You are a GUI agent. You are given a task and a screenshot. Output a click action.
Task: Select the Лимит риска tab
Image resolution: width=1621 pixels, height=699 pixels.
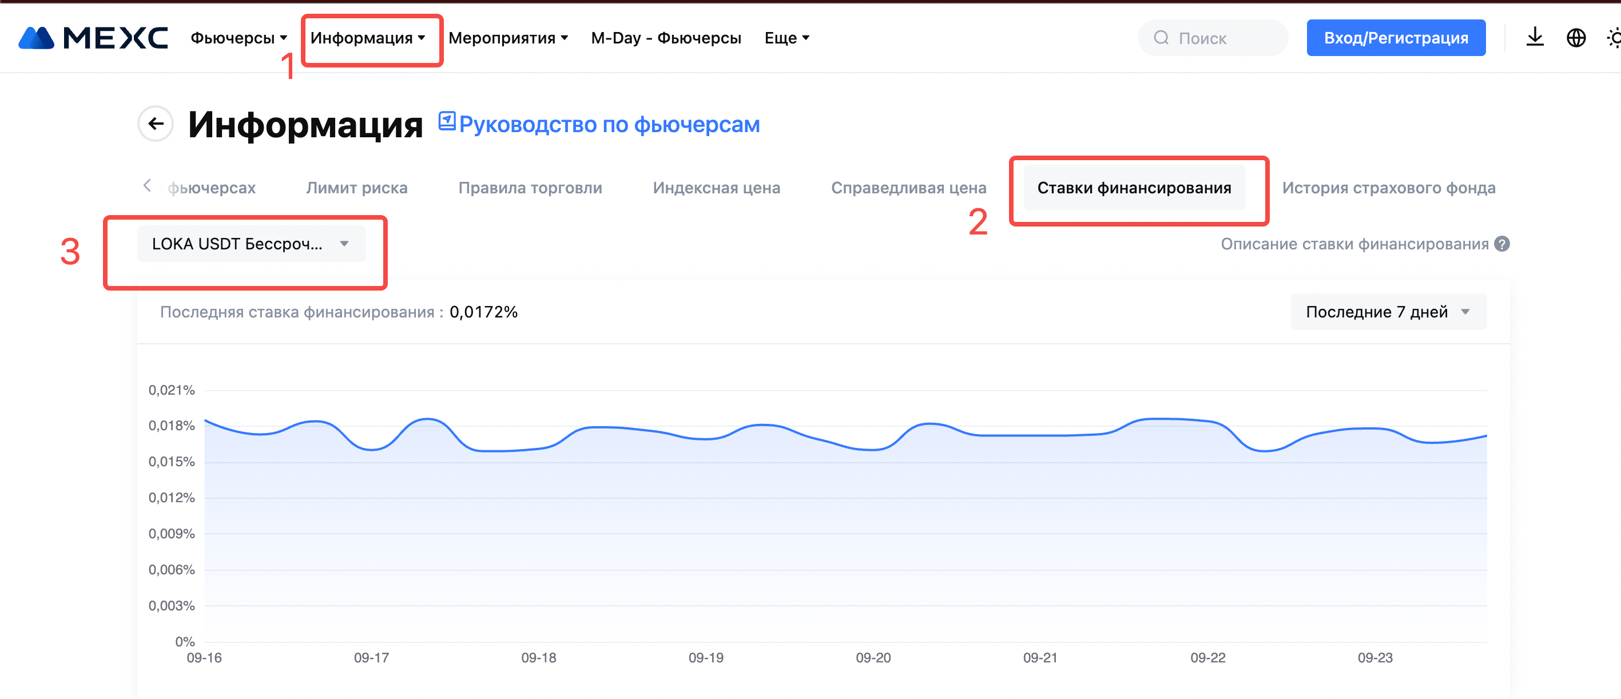point(356,188)
